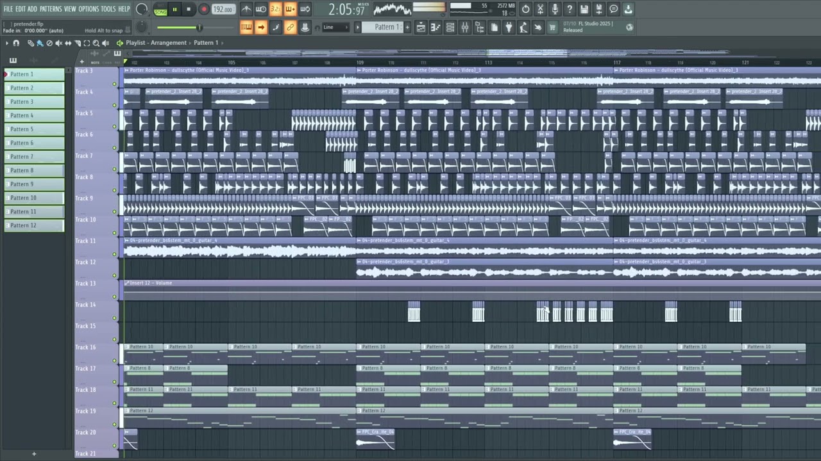Click bar 113 on the timeline ruler
The height and width of the screenshot is (461, 821).
coord(489,63)
